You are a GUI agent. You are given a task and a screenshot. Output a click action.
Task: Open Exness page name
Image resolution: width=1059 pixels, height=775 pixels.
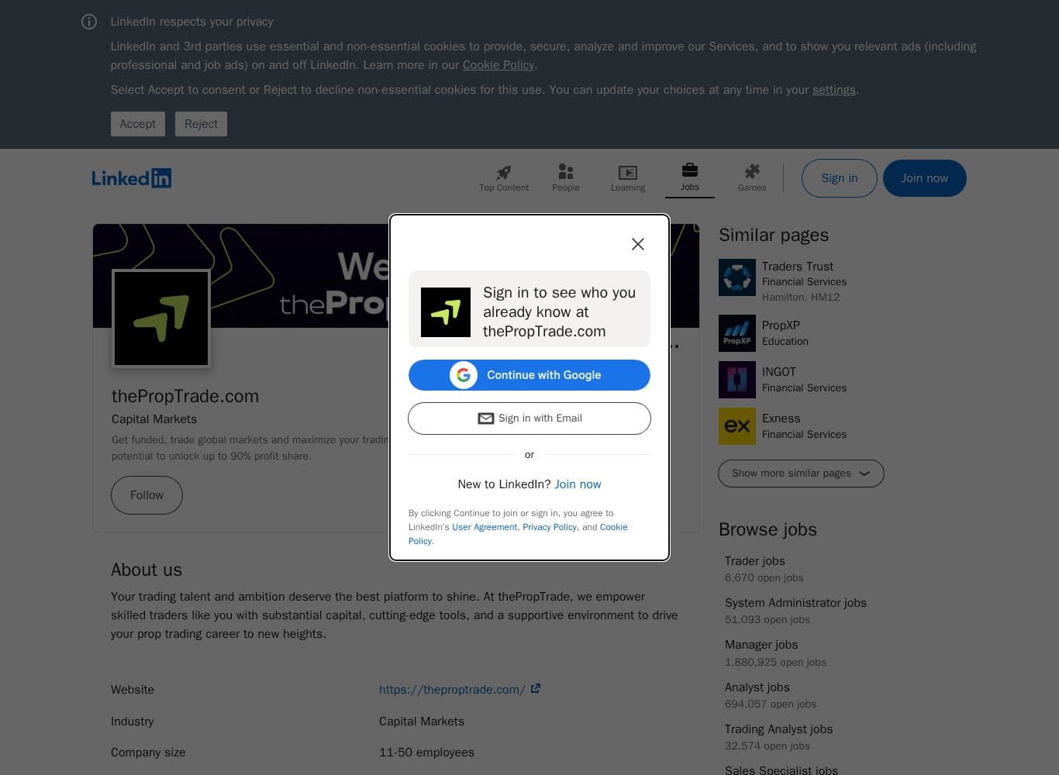[781, 418]
